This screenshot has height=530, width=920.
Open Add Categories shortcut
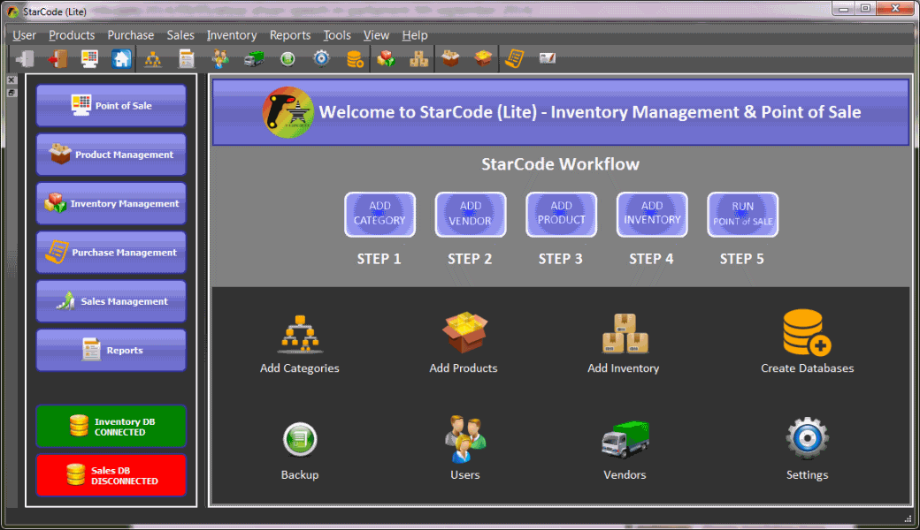[300, 344]
